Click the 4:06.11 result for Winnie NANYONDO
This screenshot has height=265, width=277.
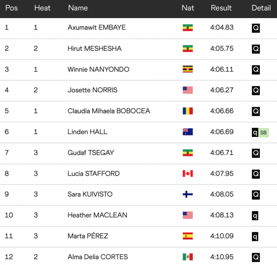click(222, 69)
